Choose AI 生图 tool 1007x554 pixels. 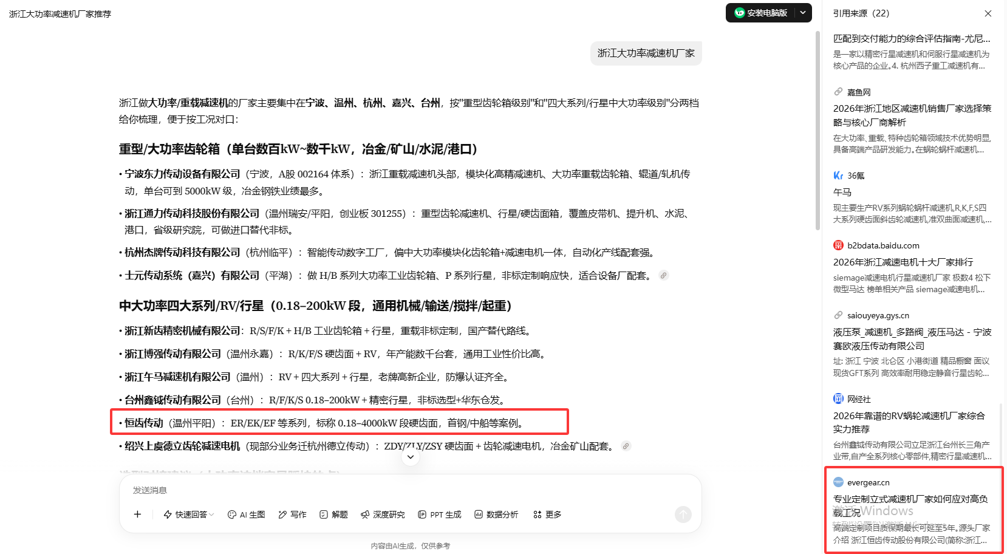246,515
